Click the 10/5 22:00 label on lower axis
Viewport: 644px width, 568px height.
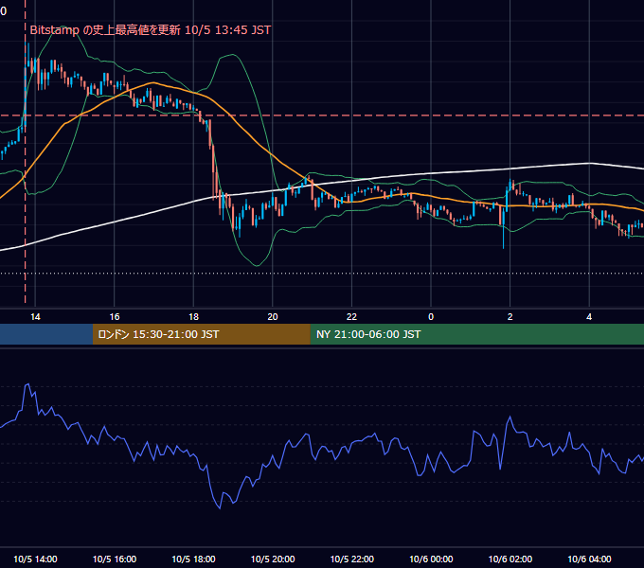(x=352, y=559)
